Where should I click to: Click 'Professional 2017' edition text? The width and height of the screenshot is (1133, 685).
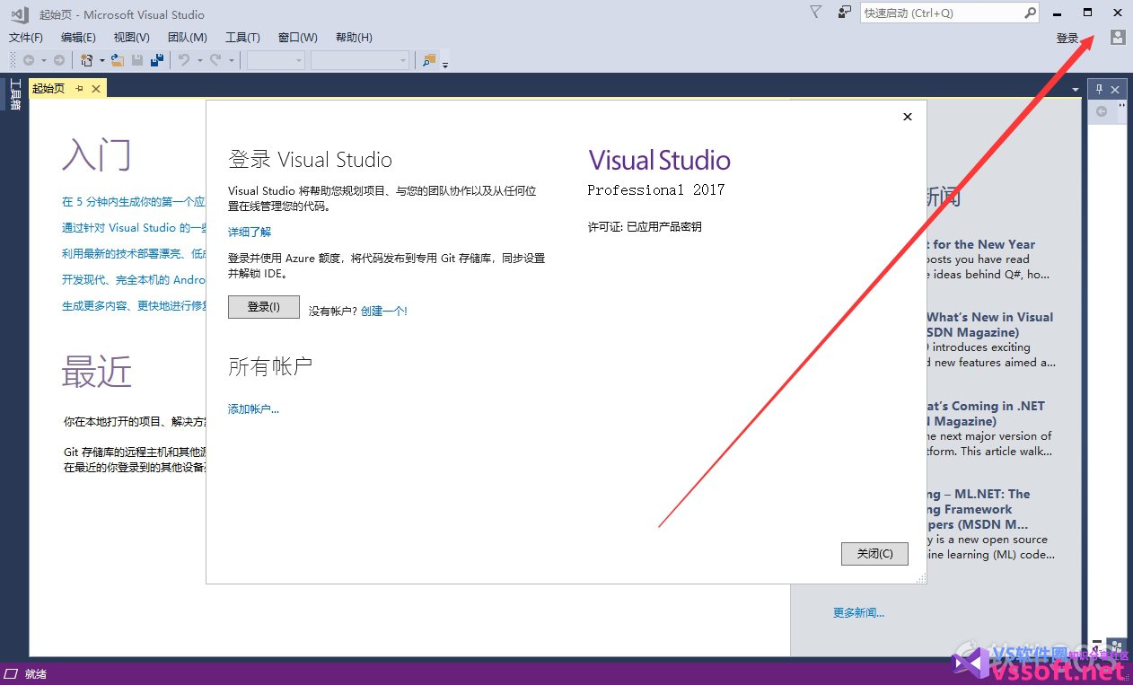pos(656,189)
